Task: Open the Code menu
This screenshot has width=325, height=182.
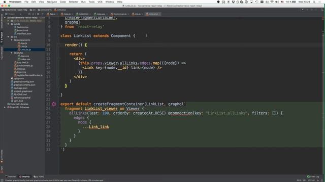Action: point(62,2)
